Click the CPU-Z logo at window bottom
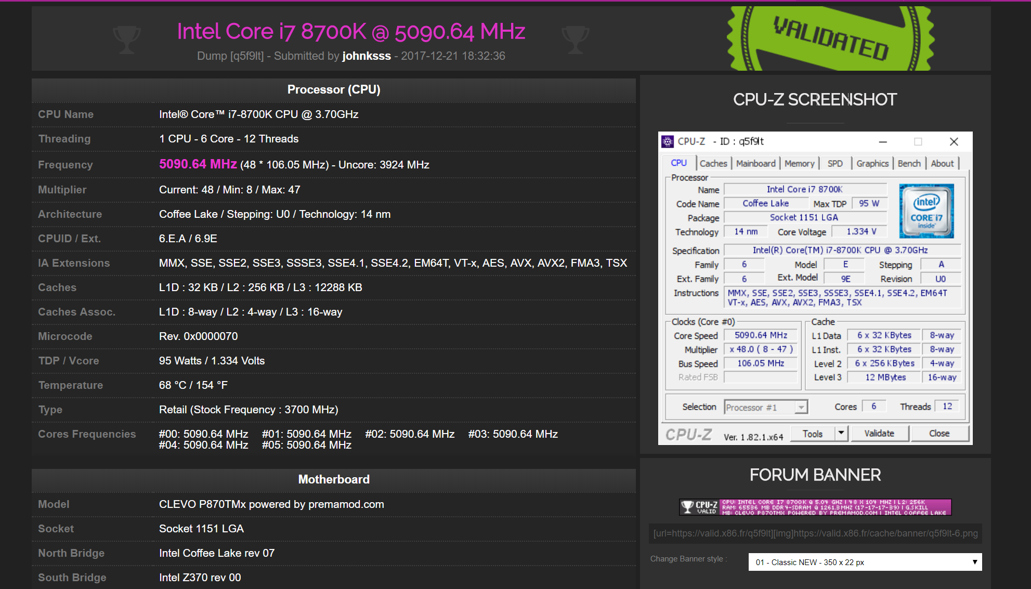This screenshot has width=1031, height=589. click(689, 435)
